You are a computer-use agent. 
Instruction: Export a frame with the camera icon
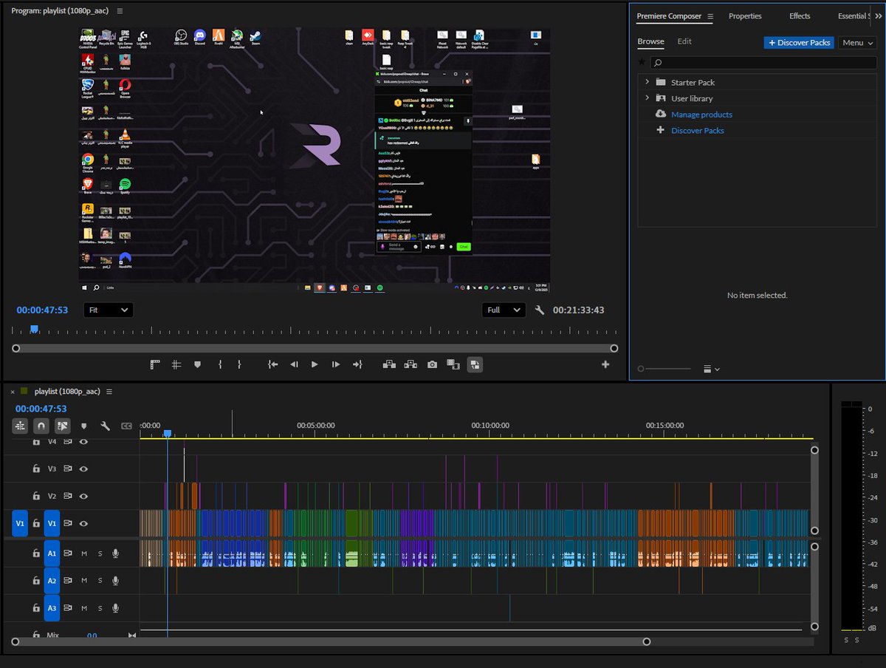click(x=432, y=364)
